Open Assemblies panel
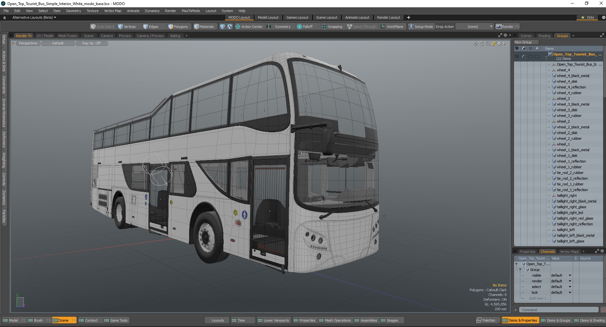This screenshot has width=606, height=327. click(366, 320)
